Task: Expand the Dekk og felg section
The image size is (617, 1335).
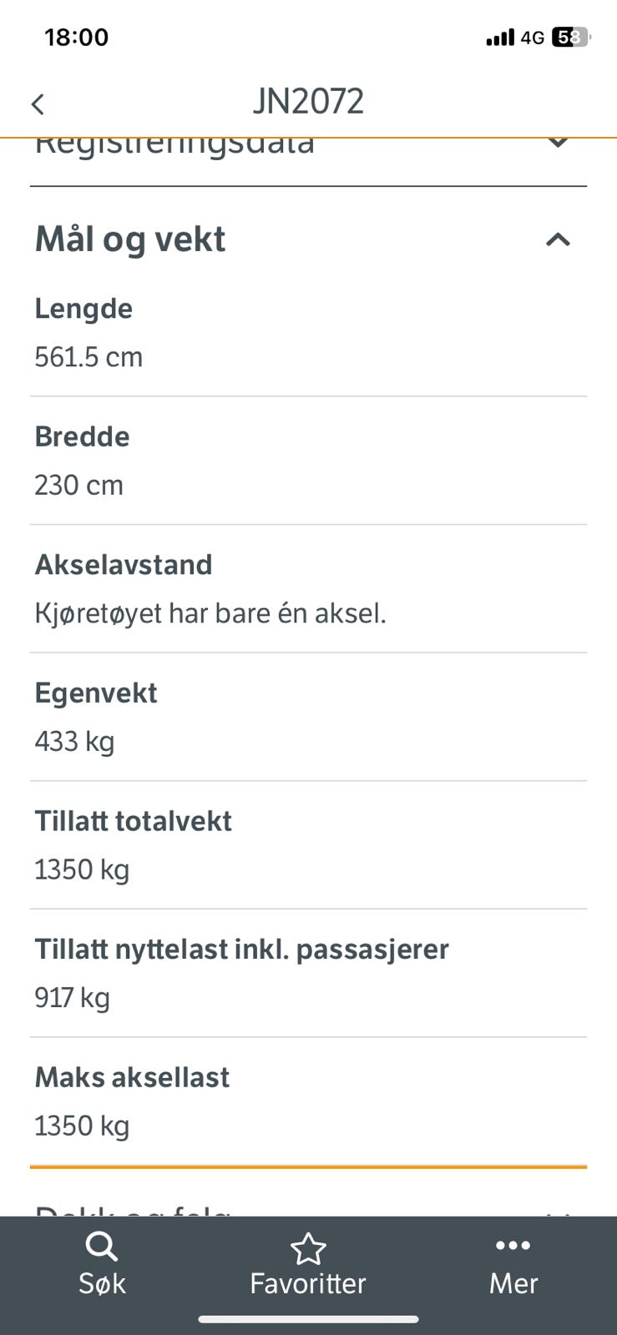Action: pyautogui.click(x=308, y=1207)
